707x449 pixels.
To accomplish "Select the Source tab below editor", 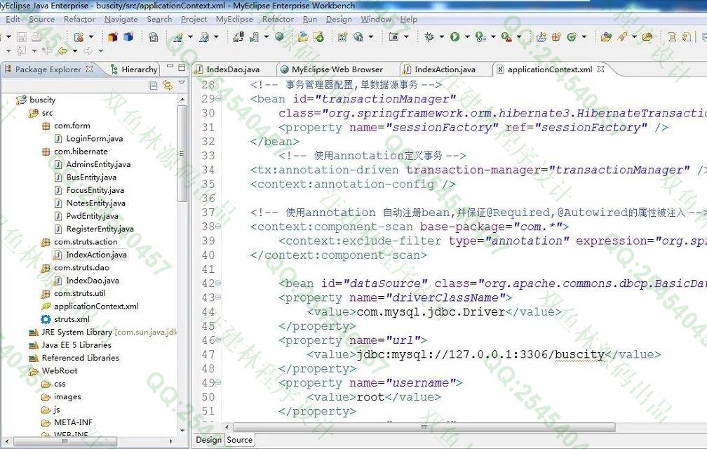I will (239, 440).
